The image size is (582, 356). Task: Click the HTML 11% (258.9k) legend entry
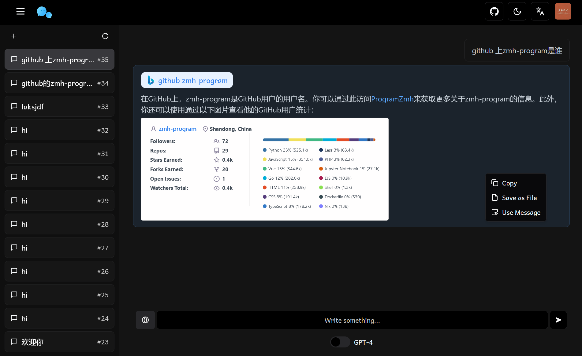284,187
